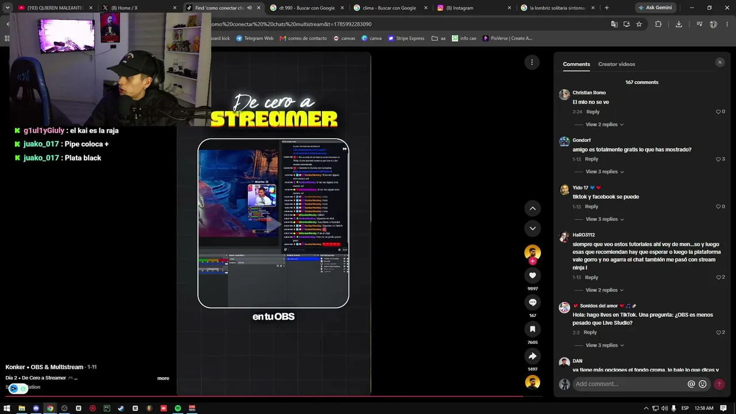Like HaRO3112's comment
Screen dimensions: 736x414
[718, 277]
